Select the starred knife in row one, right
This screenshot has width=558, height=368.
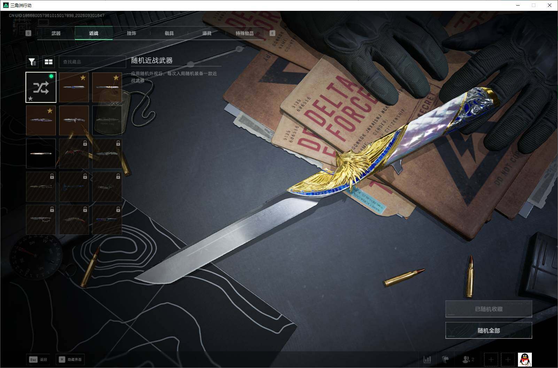point(107,87)
